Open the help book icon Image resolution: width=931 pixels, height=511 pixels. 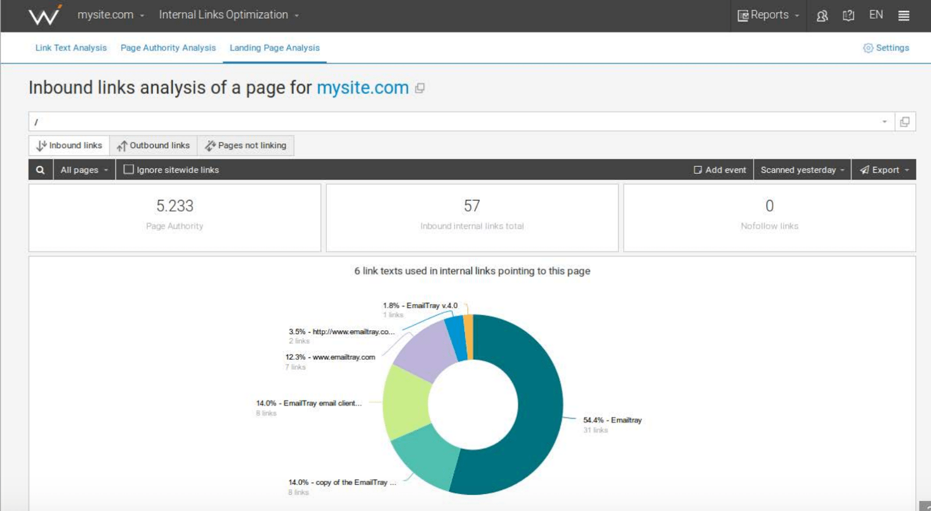click(x=848, y=16)
